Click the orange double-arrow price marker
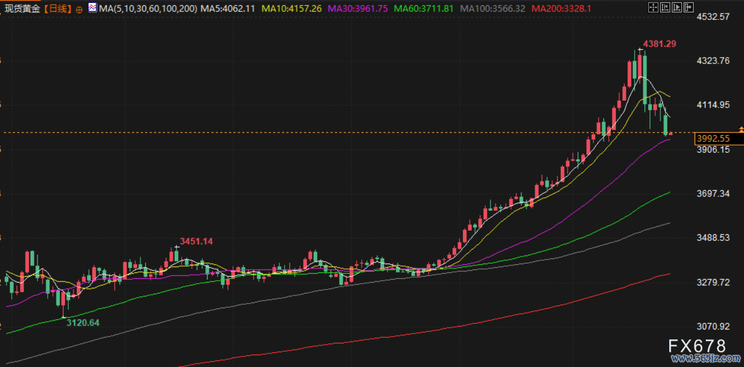This screenshot has width=744, height=367. (740, 128)
